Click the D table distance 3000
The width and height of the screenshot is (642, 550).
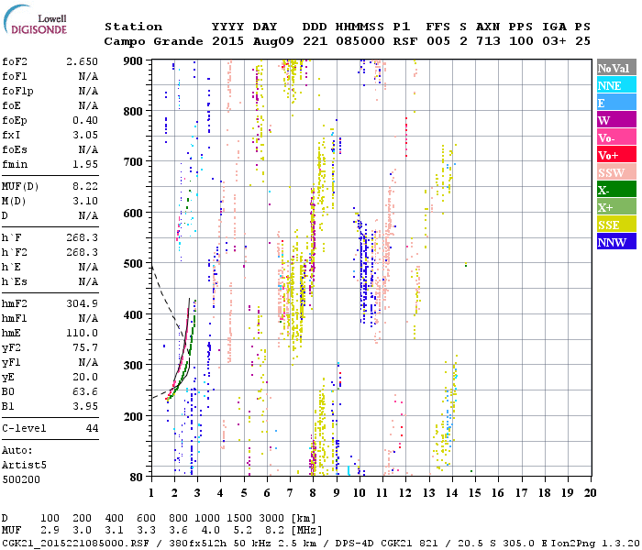coord(271,519)
